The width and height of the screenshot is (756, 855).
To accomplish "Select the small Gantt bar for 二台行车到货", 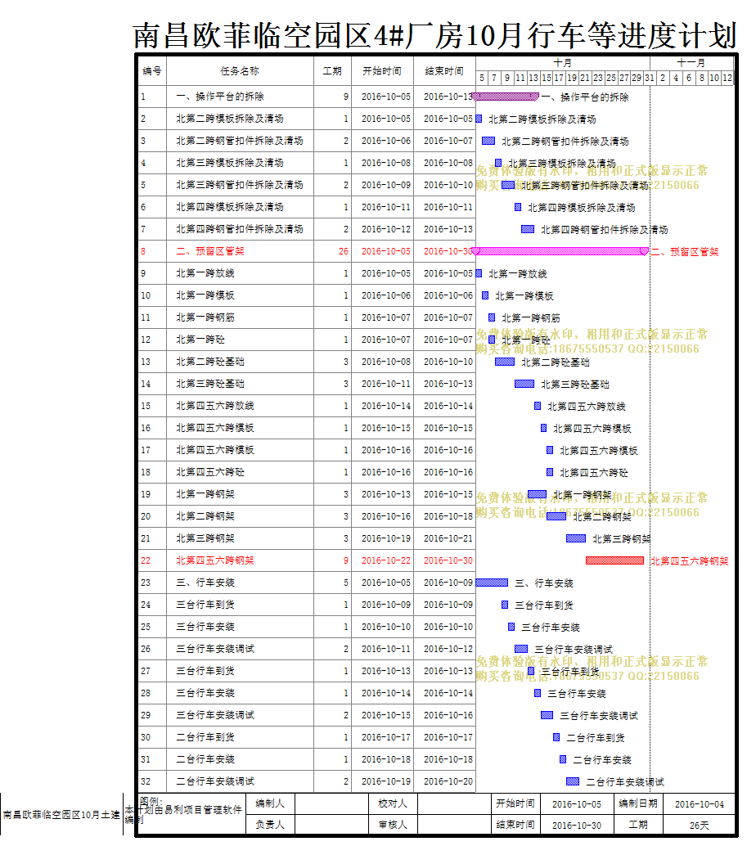I will point(556,738).
